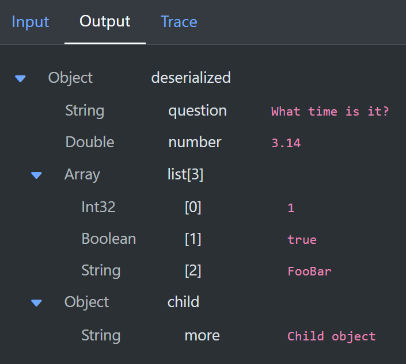Click the 'What time is it?' value

(330, 112)
